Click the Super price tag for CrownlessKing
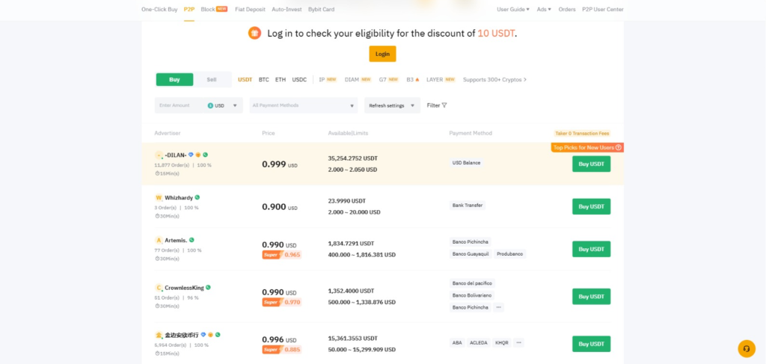This screenshot has width=766, height=364. pyautogui.click(x=282, y=302)
